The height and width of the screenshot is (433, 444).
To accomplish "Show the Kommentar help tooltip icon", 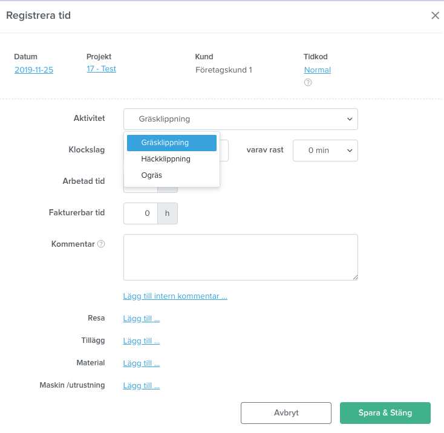I will (x=101, y=244).
